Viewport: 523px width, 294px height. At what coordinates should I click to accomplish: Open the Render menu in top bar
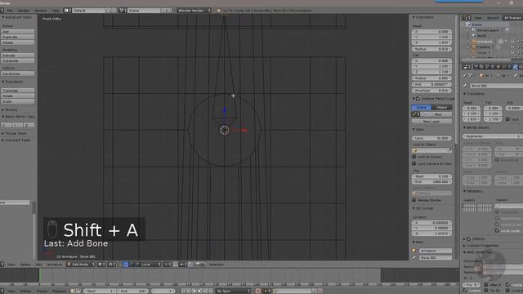(x=24, y=11)
